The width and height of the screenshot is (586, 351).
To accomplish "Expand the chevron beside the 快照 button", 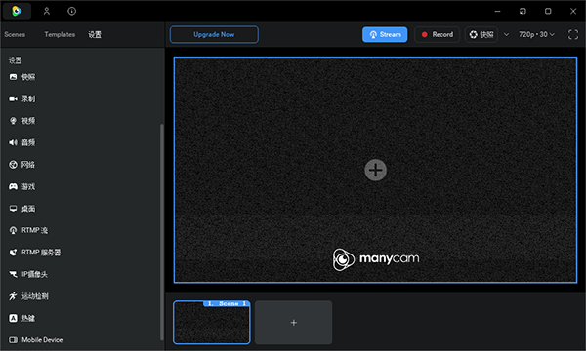I will coord(506,35).
